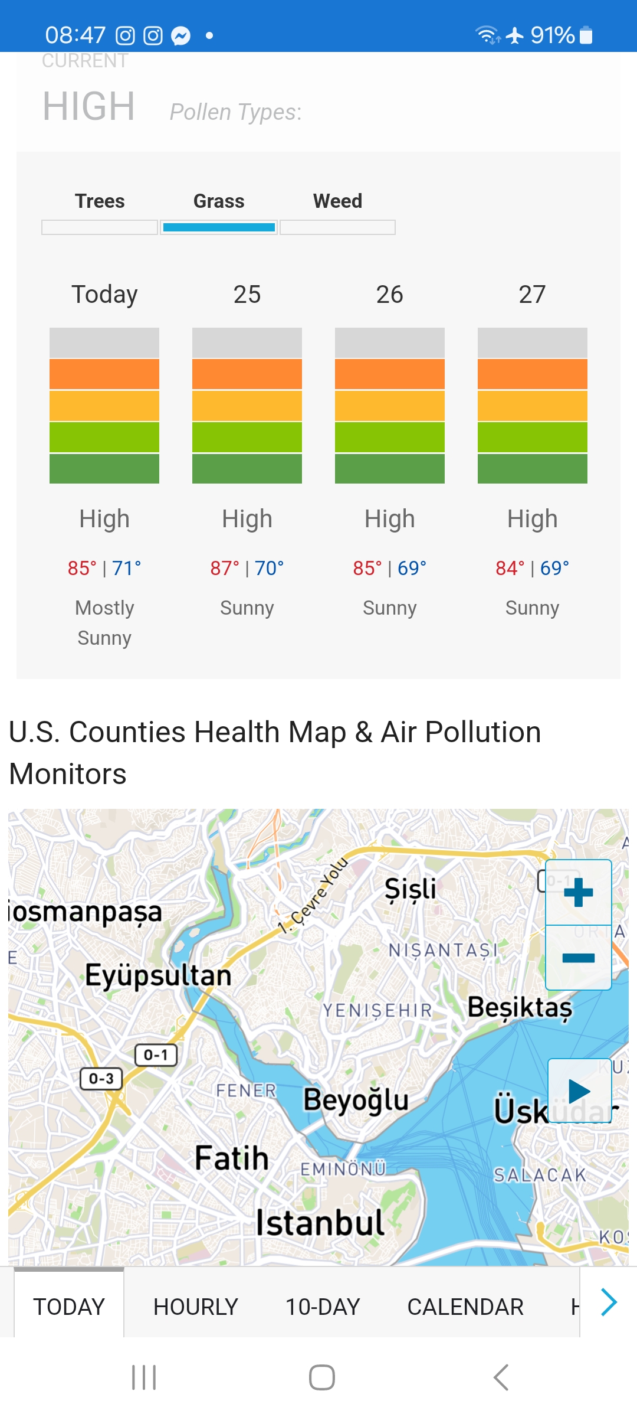This screenshot has height=1417, width=637.
Task: Tap Today's pollen level color bar
Action: (104, 406)
